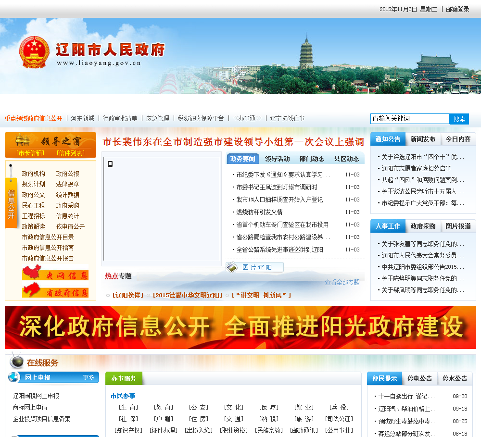Screen dimensions: 481x437
Task: Open the <<办事通>> navigation item
Action: 247,118
